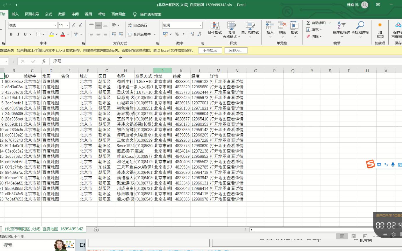Switch to page layout view icon

tap(353, 236)
